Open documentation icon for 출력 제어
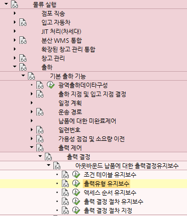This screenshot has width=187, height=216. (x=40, y=148)
